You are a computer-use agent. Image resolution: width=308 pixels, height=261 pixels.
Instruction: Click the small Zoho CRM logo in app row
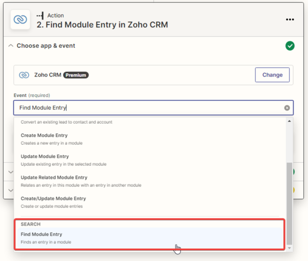(x=24, y=75)
